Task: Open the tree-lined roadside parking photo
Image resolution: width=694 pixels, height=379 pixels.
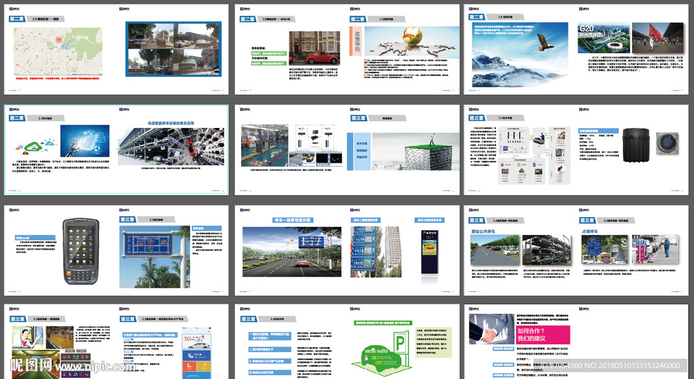Action: click(495, 250)
